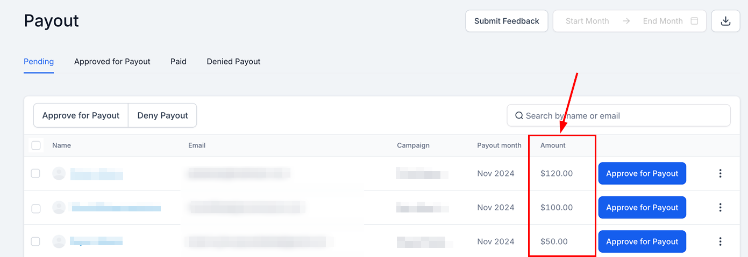748x257 pixels.
Task: Switch to the Denied Payout tab
Action: coord(233,62)
